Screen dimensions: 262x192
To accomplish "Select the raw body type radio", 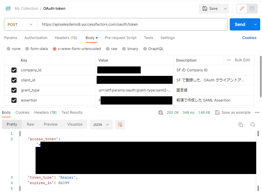I will pyautogui.click(x=108, y=49).
